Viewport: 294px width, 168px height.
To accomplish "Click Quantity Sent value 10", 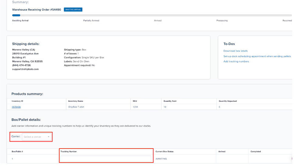I will [x=165, y=107].
